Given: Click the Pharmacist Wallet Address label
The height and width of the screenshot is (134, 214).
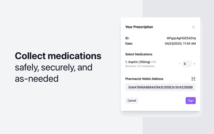Looking at the screenshot, I should [144, 79].
